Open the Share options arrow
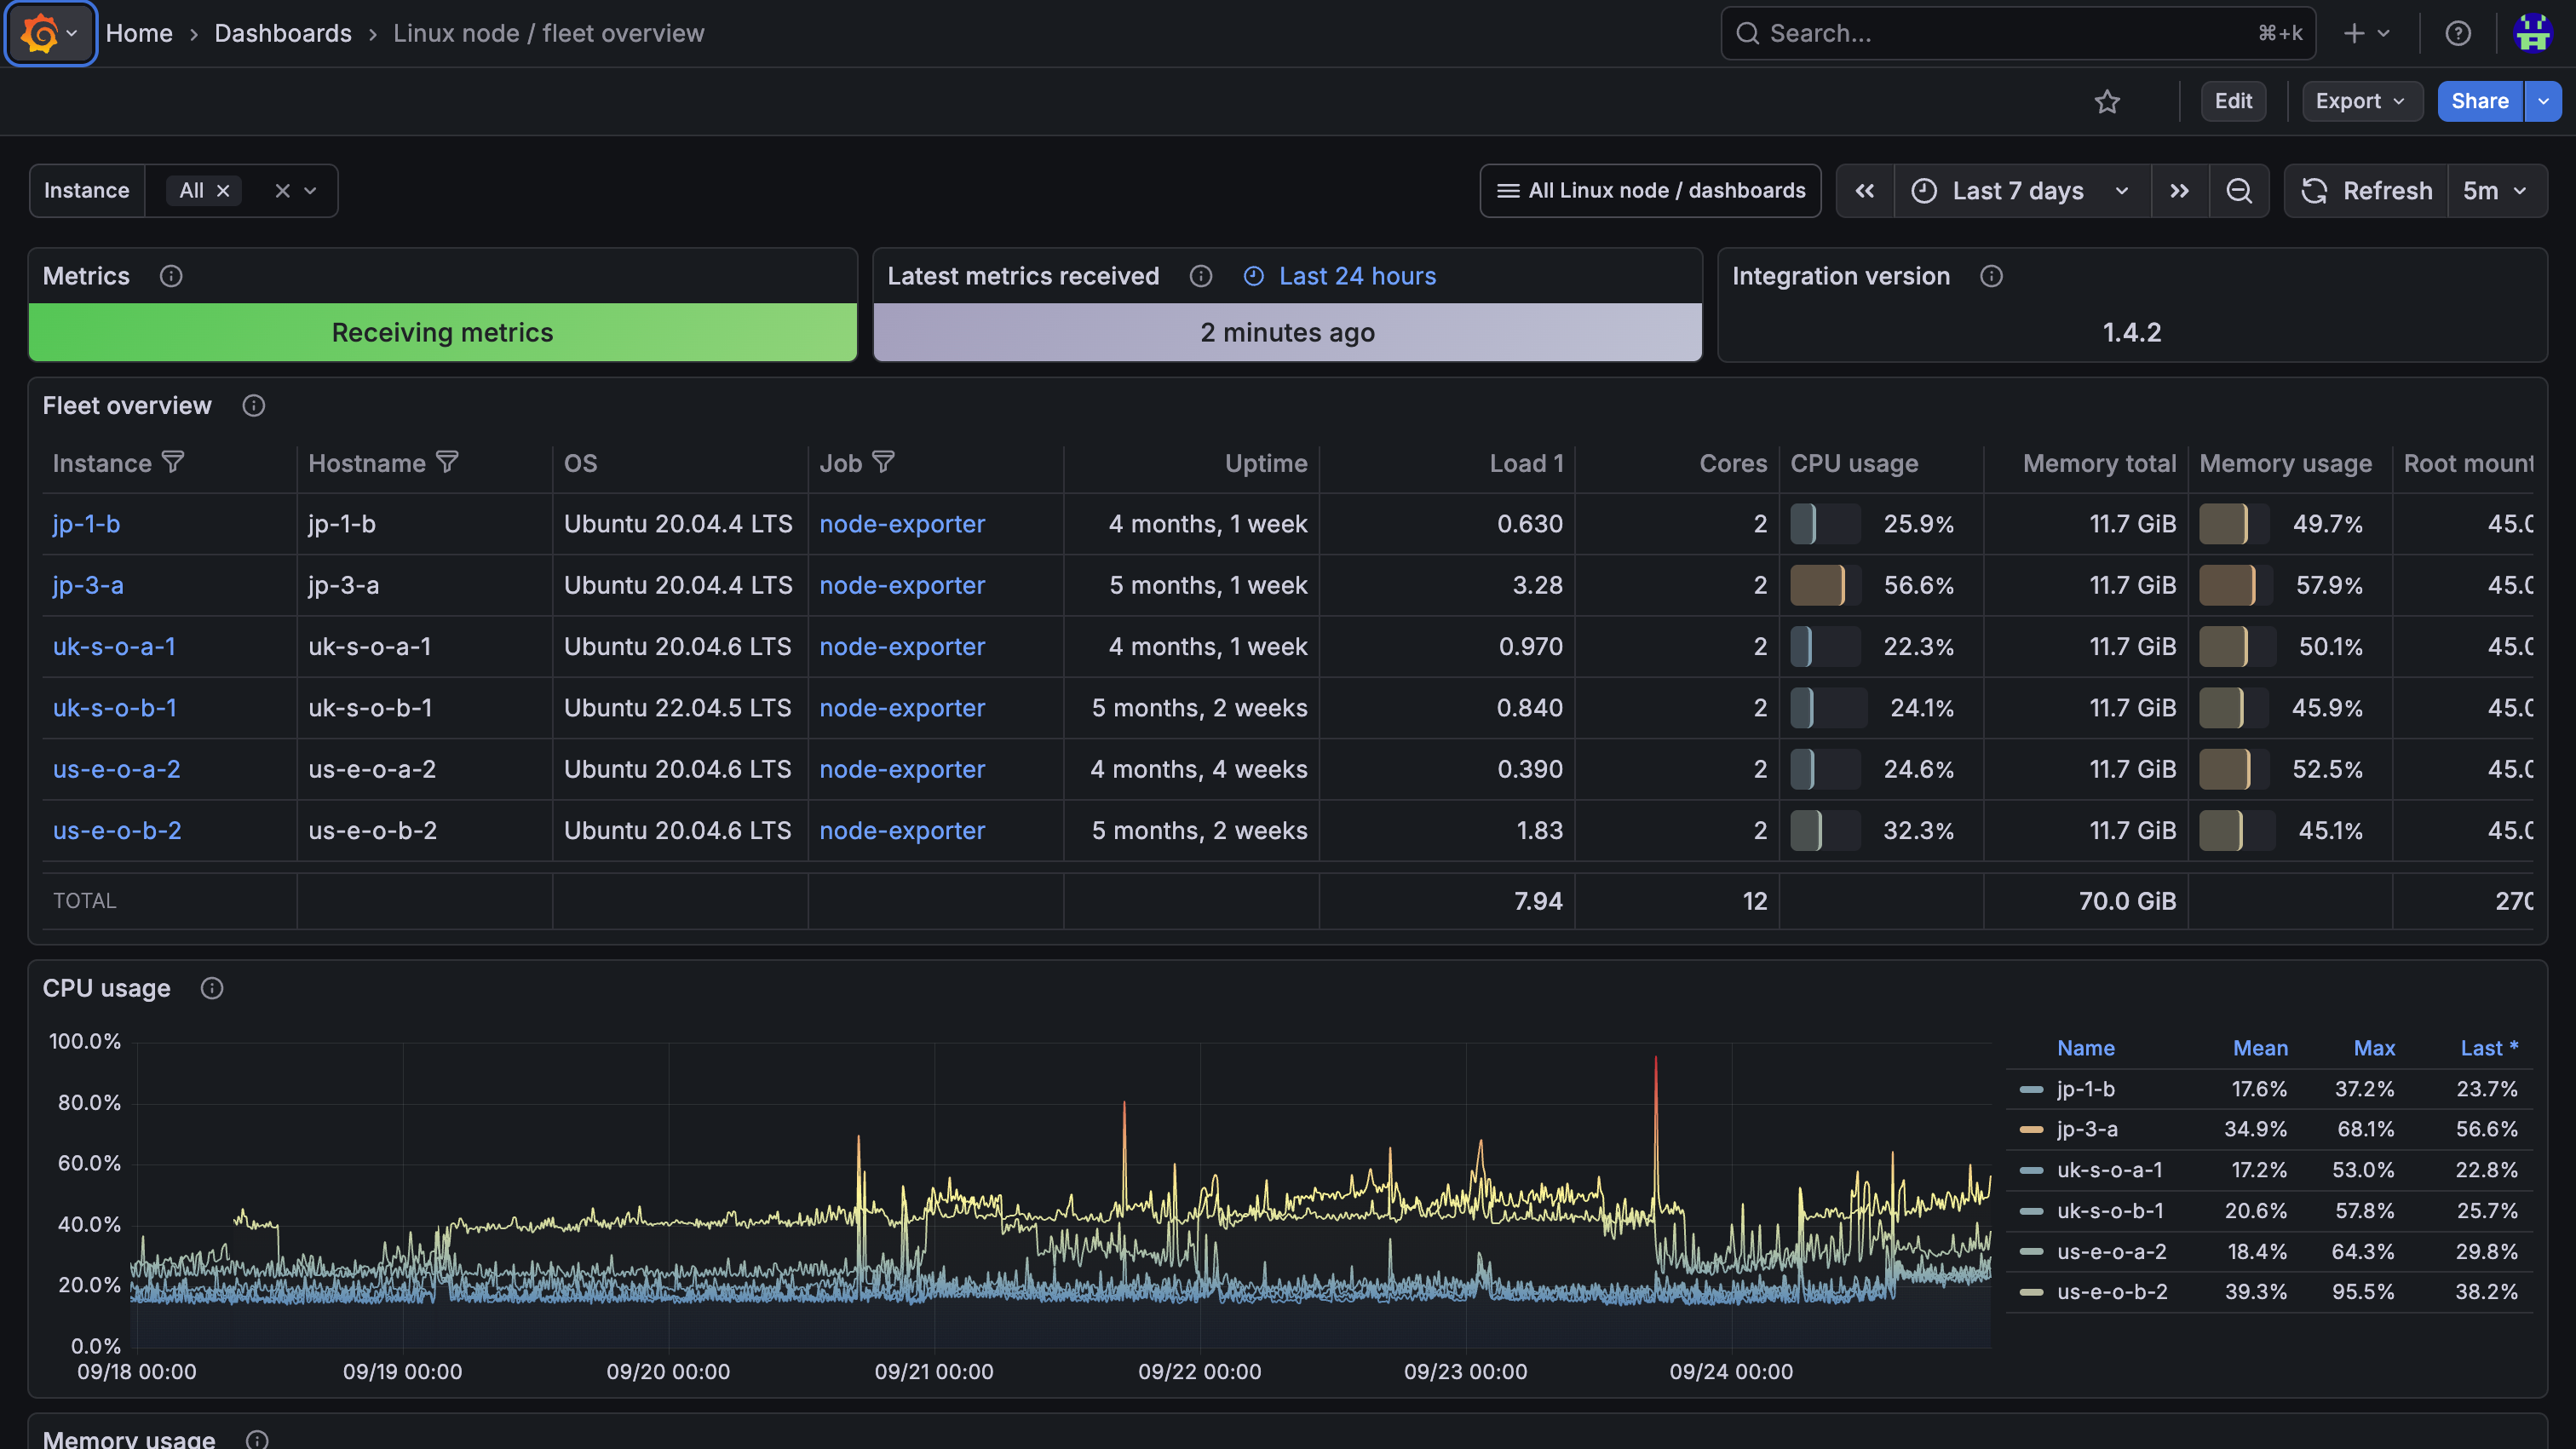This screenshot has height=1449, width=2576. tap(2543, 101)
